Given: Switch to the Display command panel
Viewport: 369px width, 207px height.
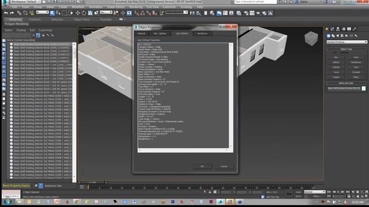Looking at the screenshot, I should click(349, 29).
